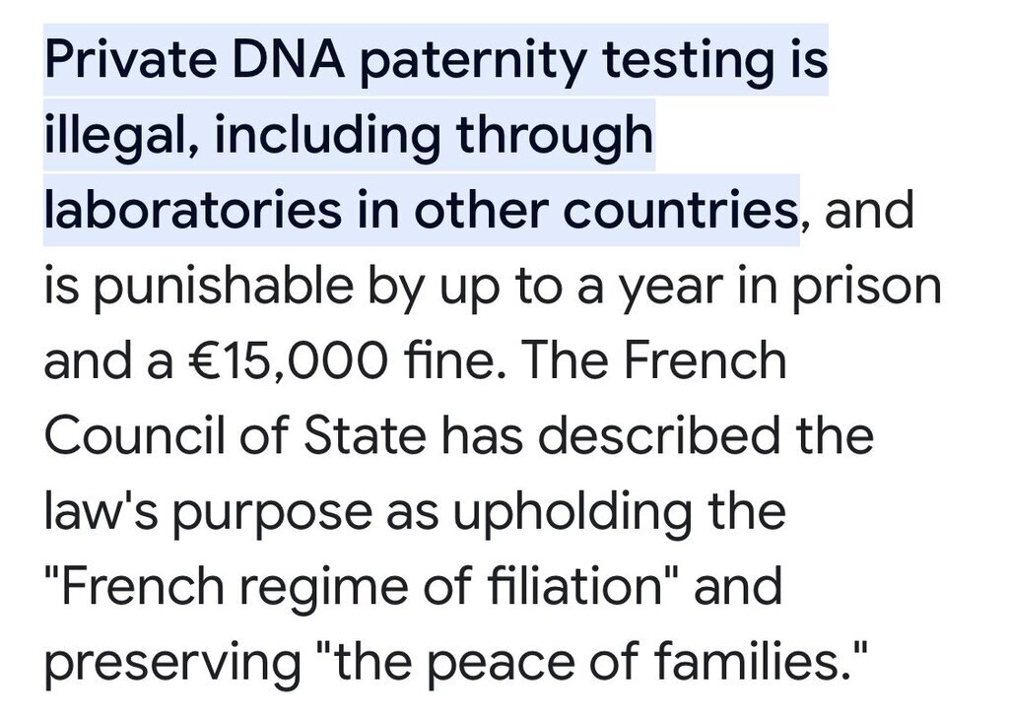Click the "€15,000" fine amount
This screenshot has width=1009, height=716.
coord(288,360)
